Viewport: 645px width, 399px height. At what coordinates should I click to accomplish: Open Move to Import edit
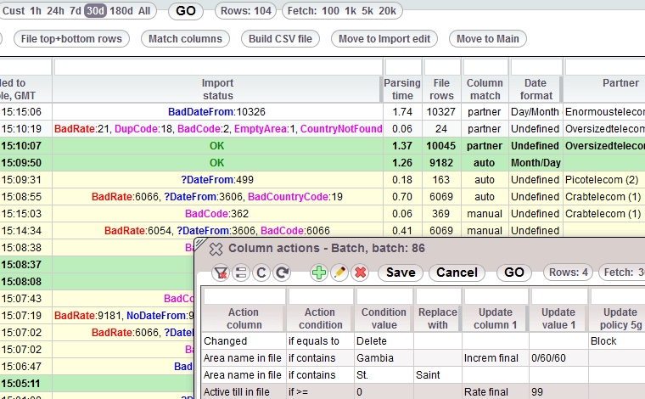coord(385,39)
